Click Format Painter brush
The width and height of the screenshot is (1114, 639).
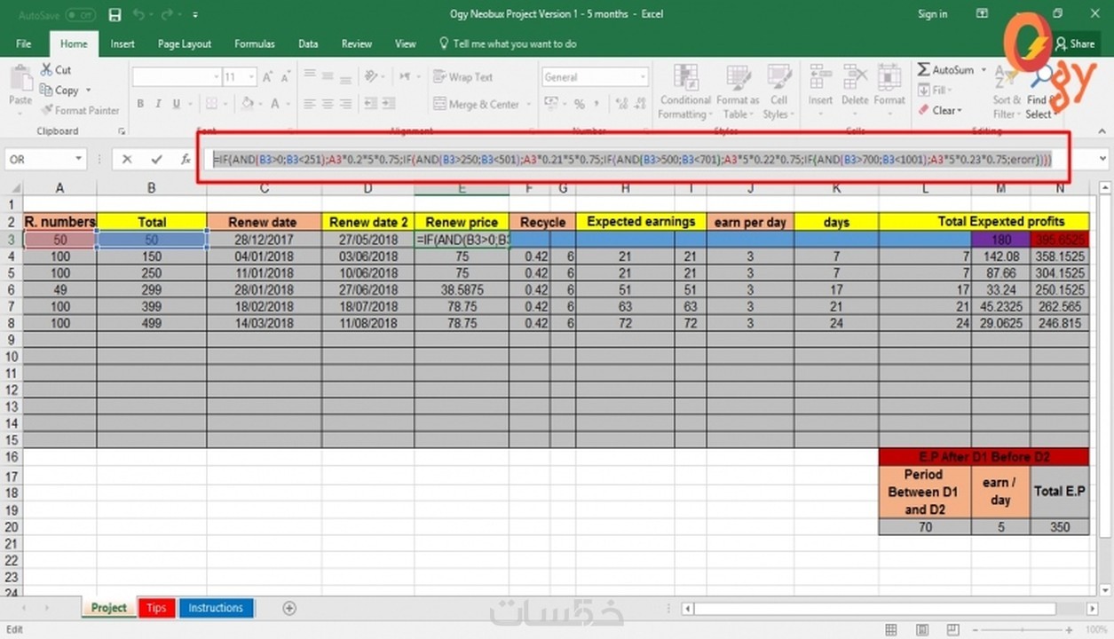[x=80, y=110]
